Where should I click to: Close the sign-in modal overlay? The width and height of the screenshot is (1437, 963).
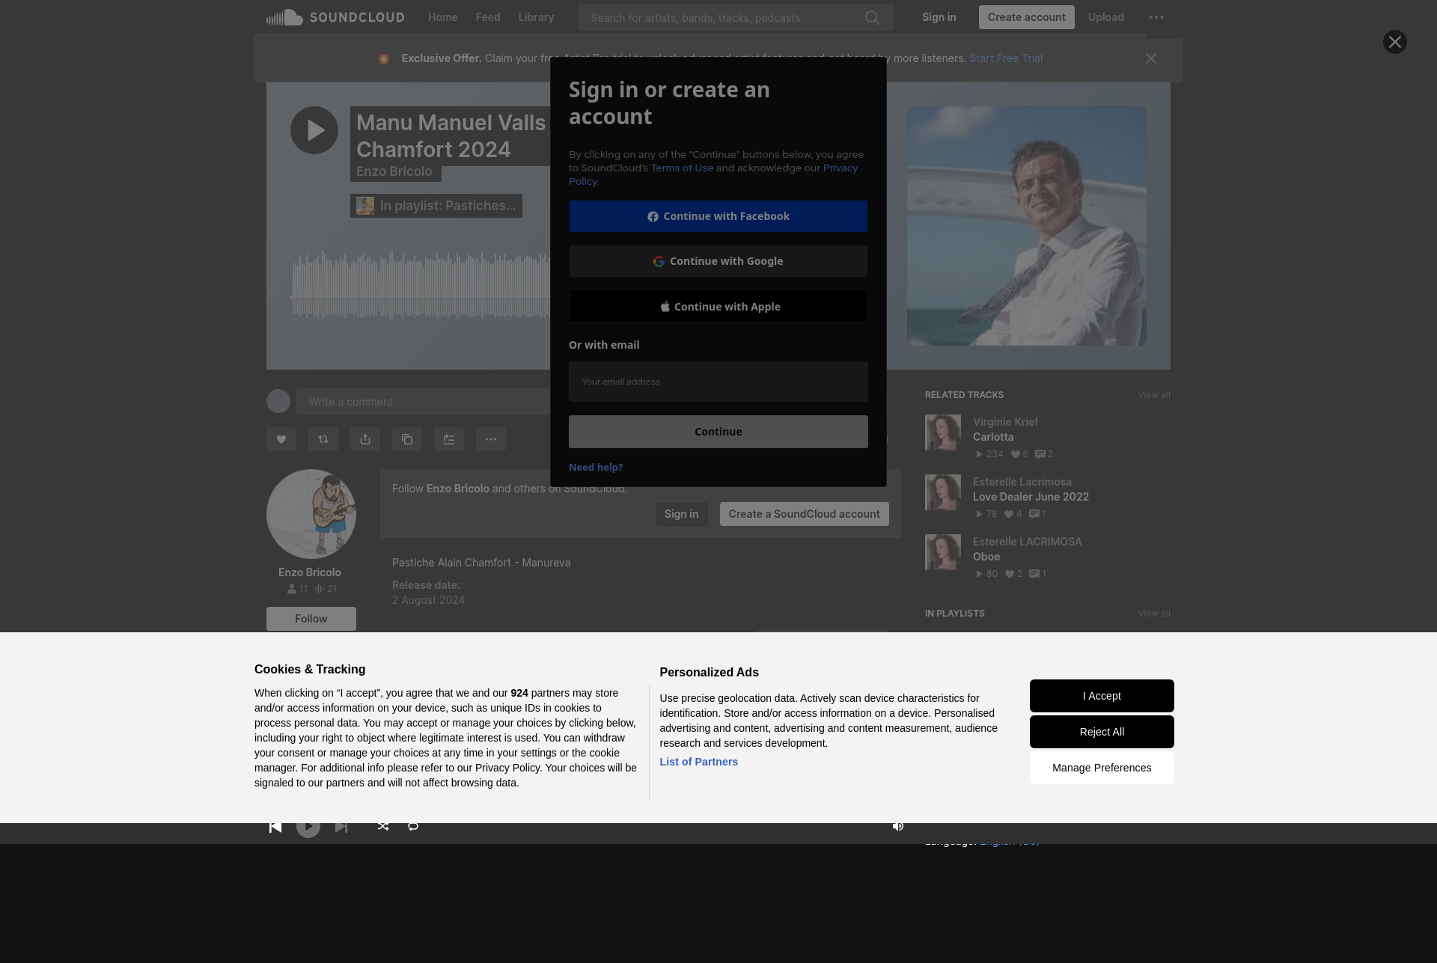[1395, 42]
